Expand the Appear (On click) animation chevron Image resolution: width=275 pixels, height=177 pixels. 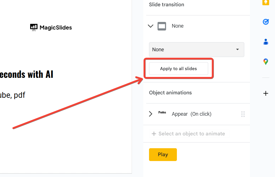(x=151, y=114)
